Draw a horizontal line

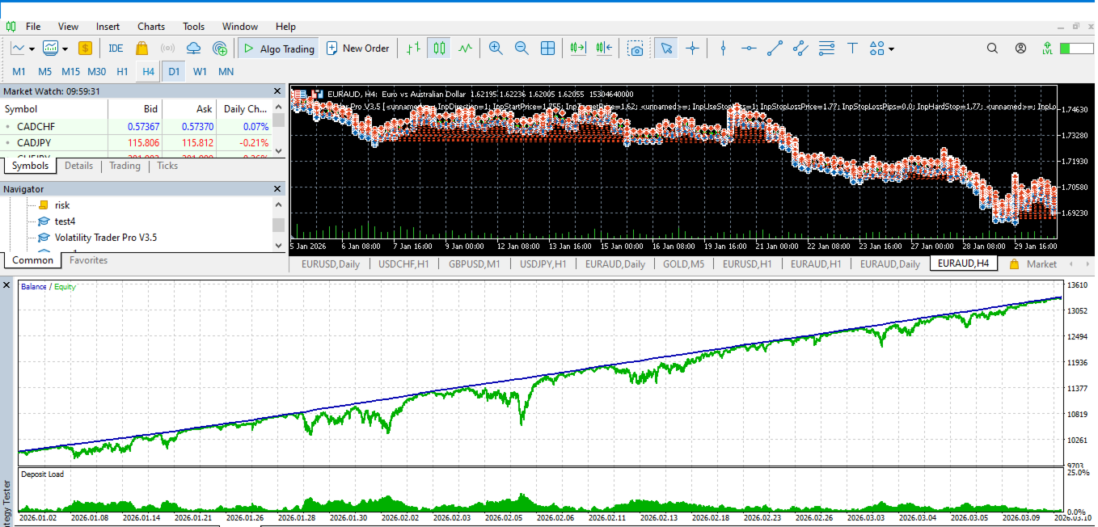pyautogui.click(x=749, y=48)
